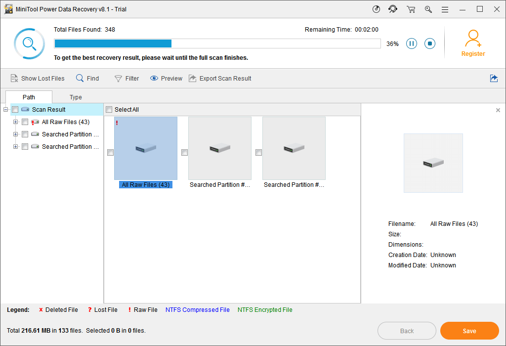Click the rightmost Searched Partition drive thumbnail

pos(294,148)
